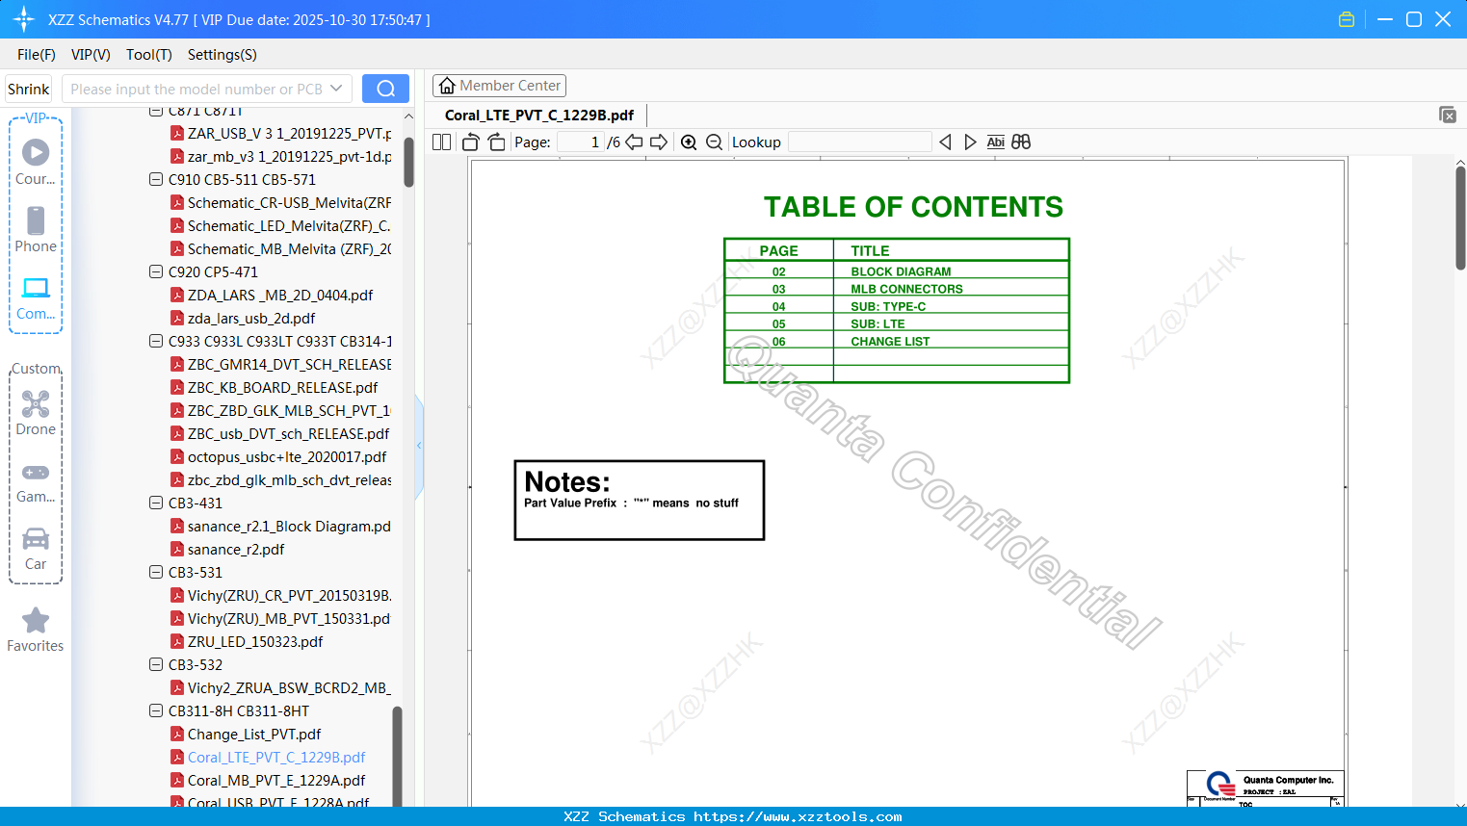This screenshot has height=826, width=1467.
Task: Select the Car category icon
Action: point(36,549)
